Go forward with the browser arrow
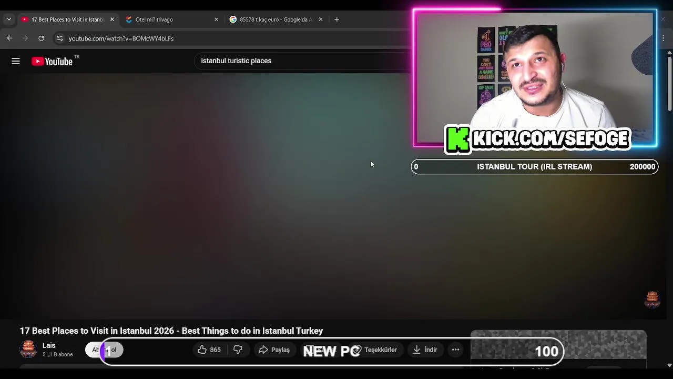This screenshot has height=379, width=673. pyautogui.click(x=25, y=38)
